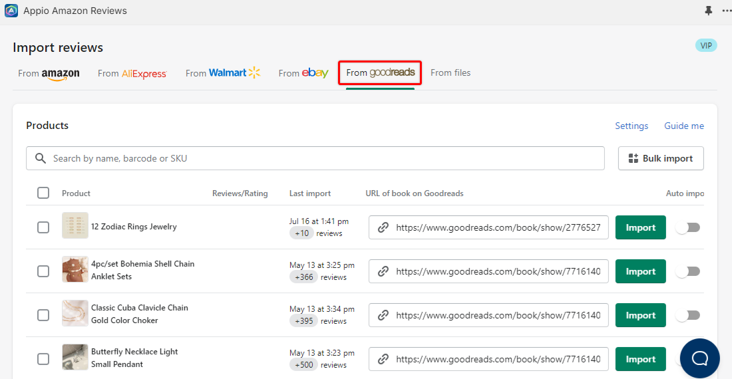Click the Last import column header
This screenshot has width=732, height=379.
point(310,193)
